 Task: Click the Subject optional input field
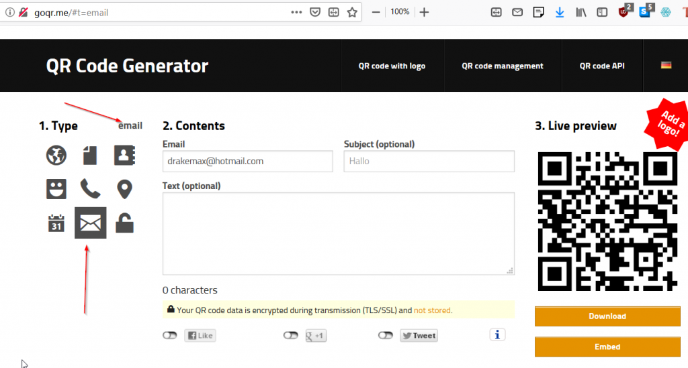point(429,162)
